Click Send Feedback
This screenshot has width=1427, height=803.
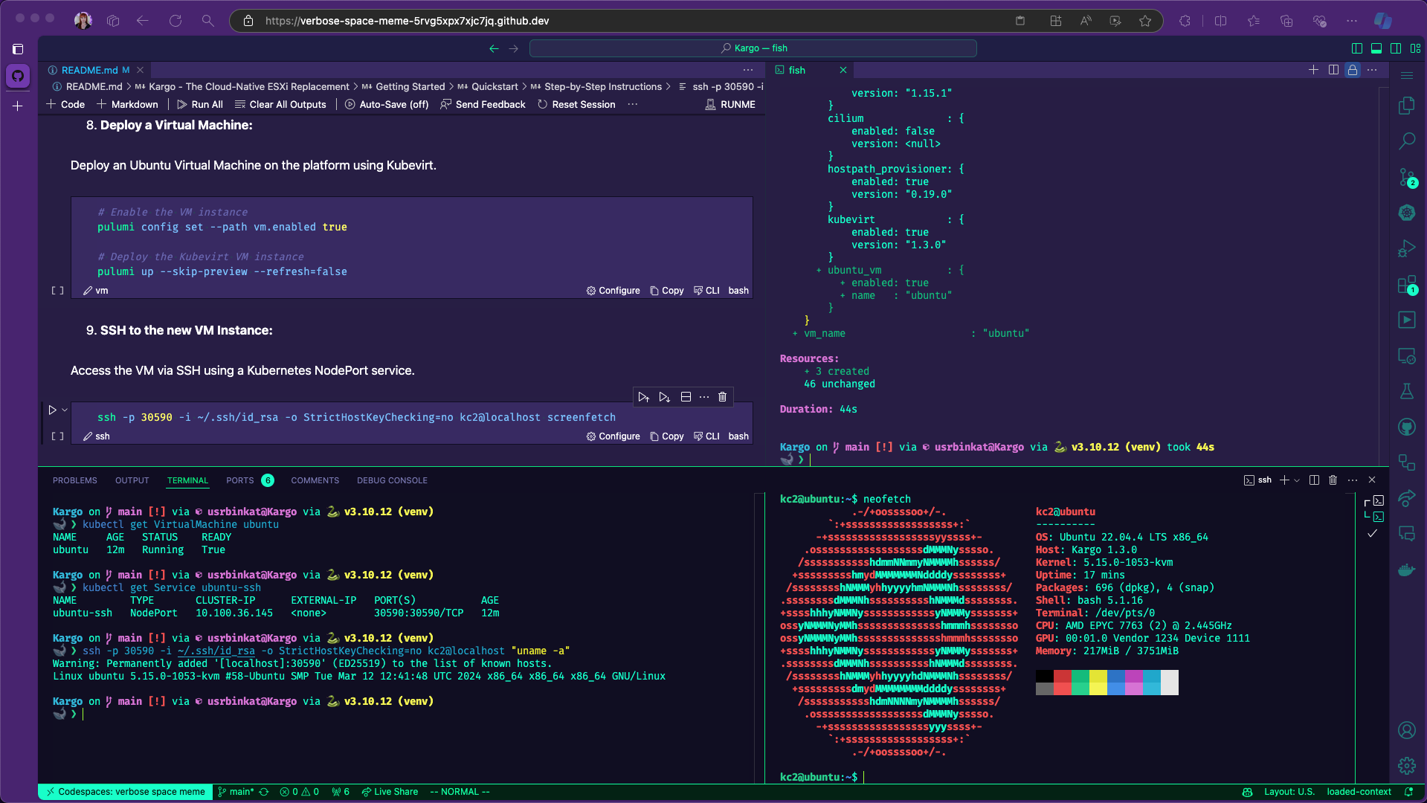[483, 105]
